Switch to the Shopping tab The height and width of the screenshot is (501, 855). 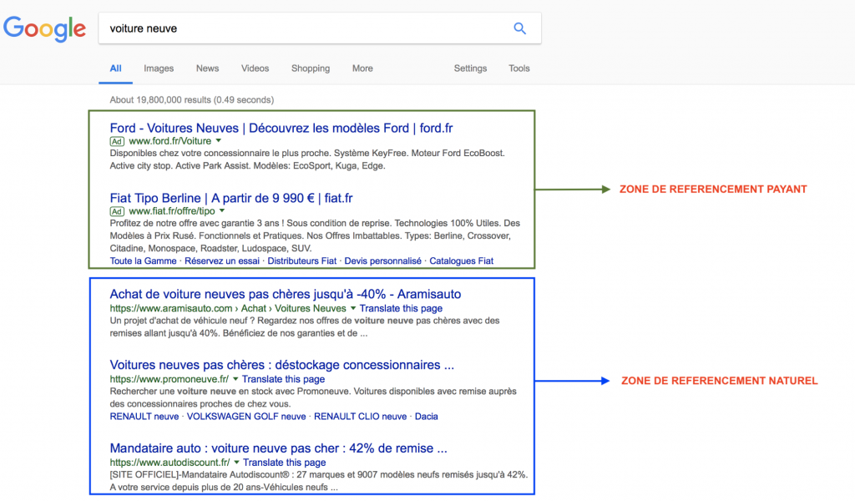pyautogui.click(x=310, y=68)
